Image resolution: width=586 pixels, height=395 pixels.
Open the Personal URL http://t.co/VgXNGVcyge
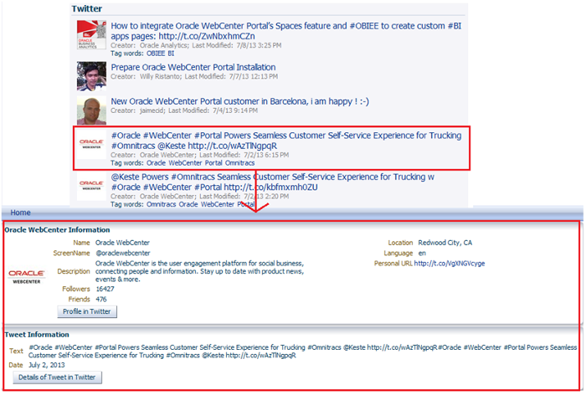coord(450,264)
